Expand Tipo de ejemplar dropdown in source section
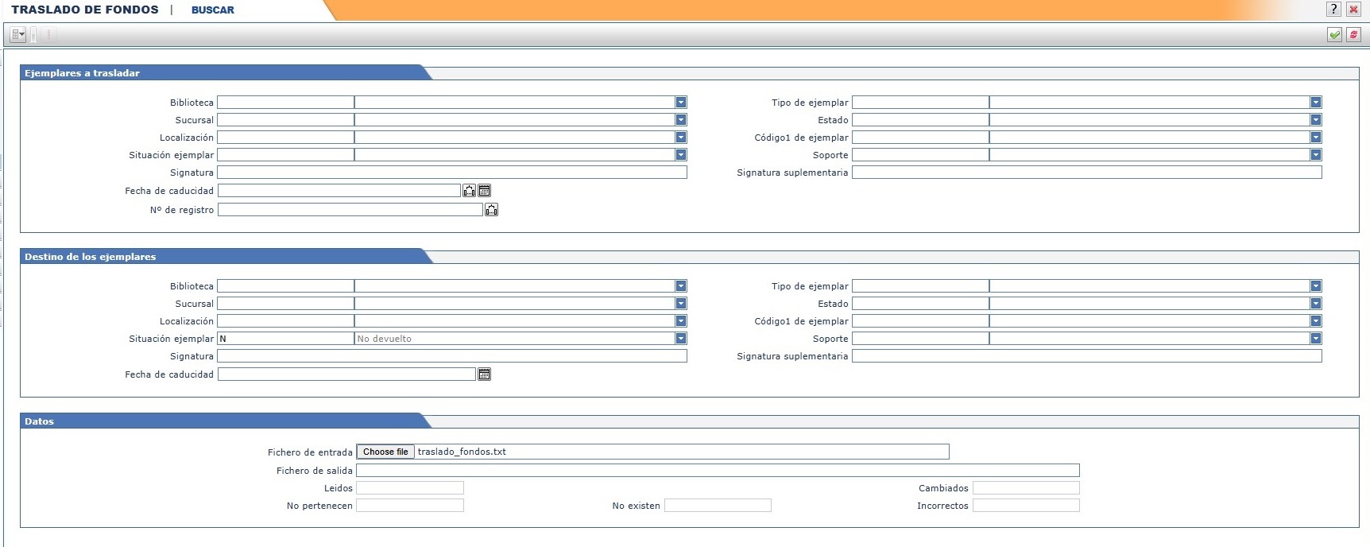Image resolution: width=1370 pixels, height=547 pixels. [x=1316, y=103]
